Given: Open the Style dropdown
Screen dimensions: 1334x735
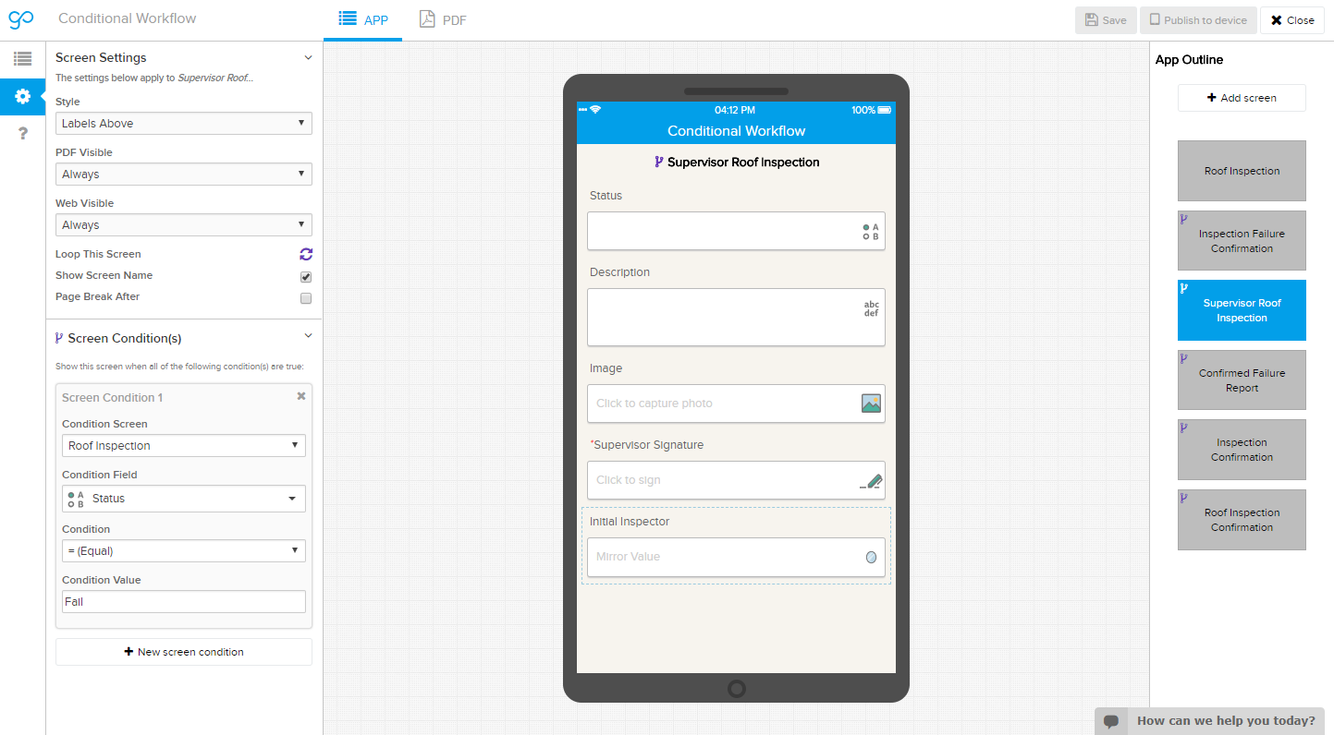Looking at the screenshot, I should pos(183,124).
